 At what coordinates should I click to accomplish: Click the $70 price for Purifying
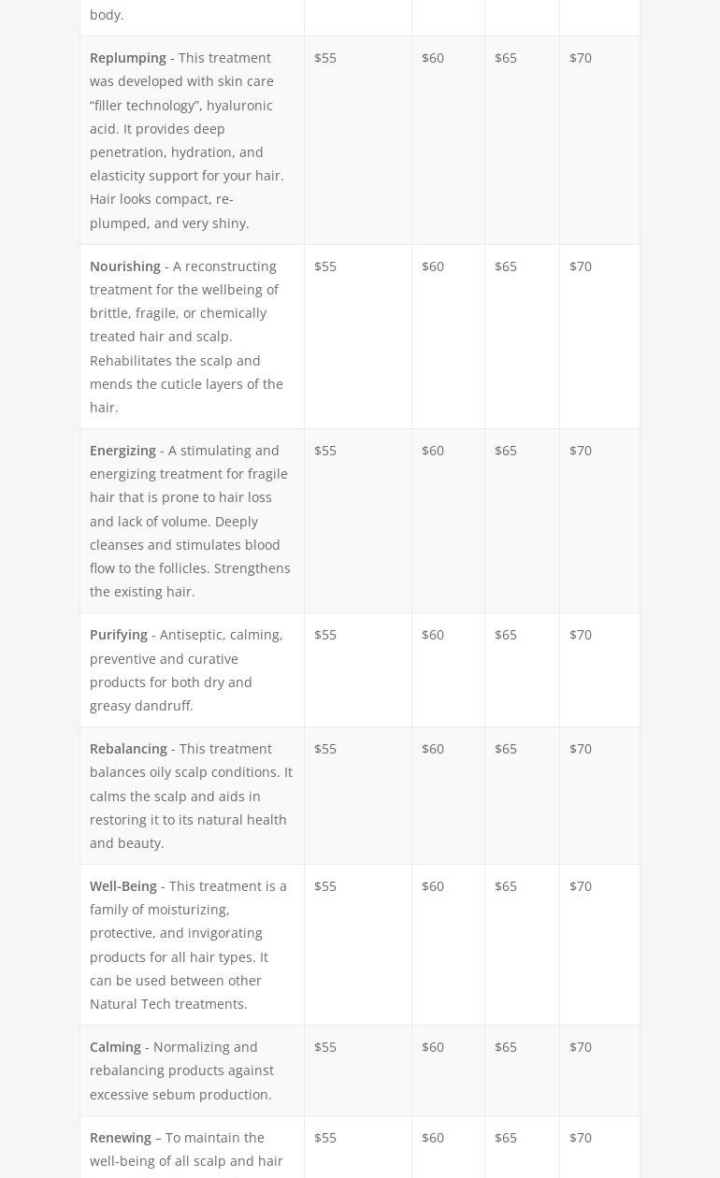point(581,635)
